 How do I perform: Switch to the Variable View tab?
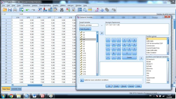(x=16, y=89)
